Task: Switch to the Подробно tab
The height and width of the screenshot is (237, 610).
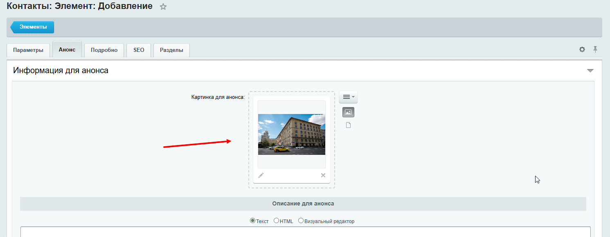Action: coord(104,50)
